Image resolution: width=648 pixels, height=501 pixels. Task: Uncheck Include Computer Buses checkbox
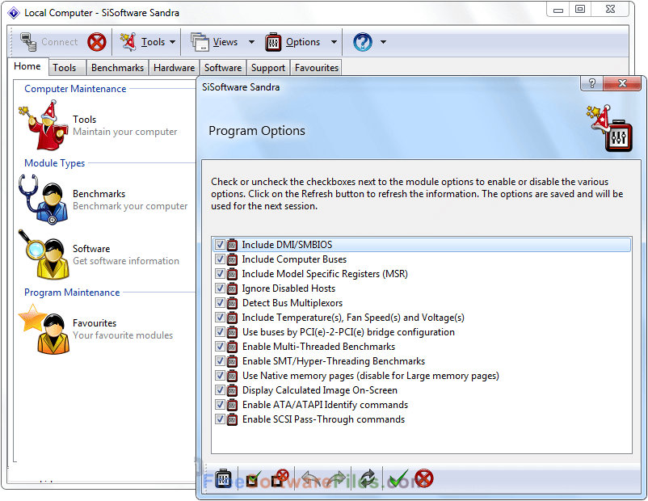tap(220, 259)
